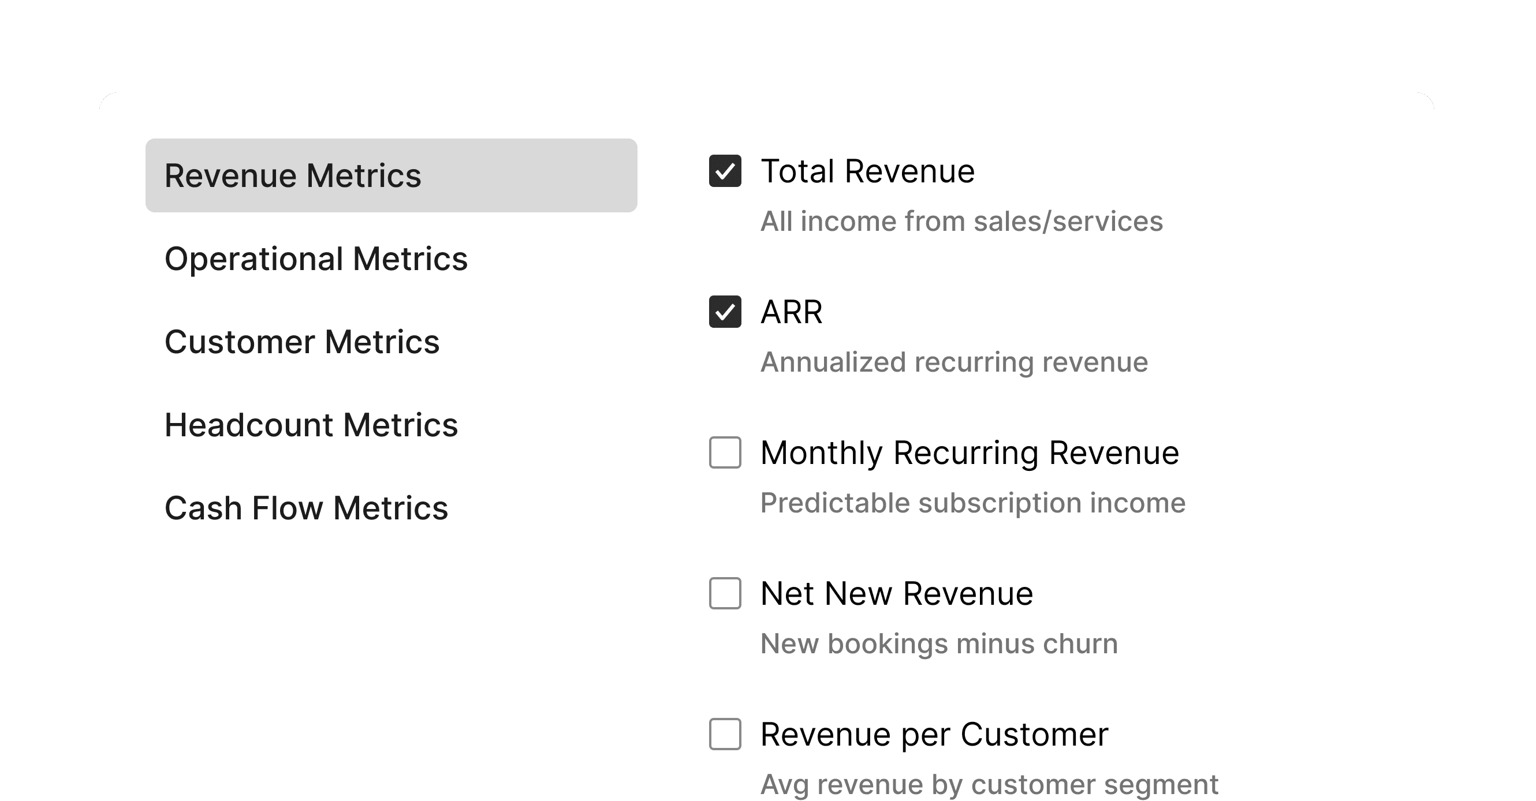Click 'Avg revenue by customer segment' text

click(989, 784)
